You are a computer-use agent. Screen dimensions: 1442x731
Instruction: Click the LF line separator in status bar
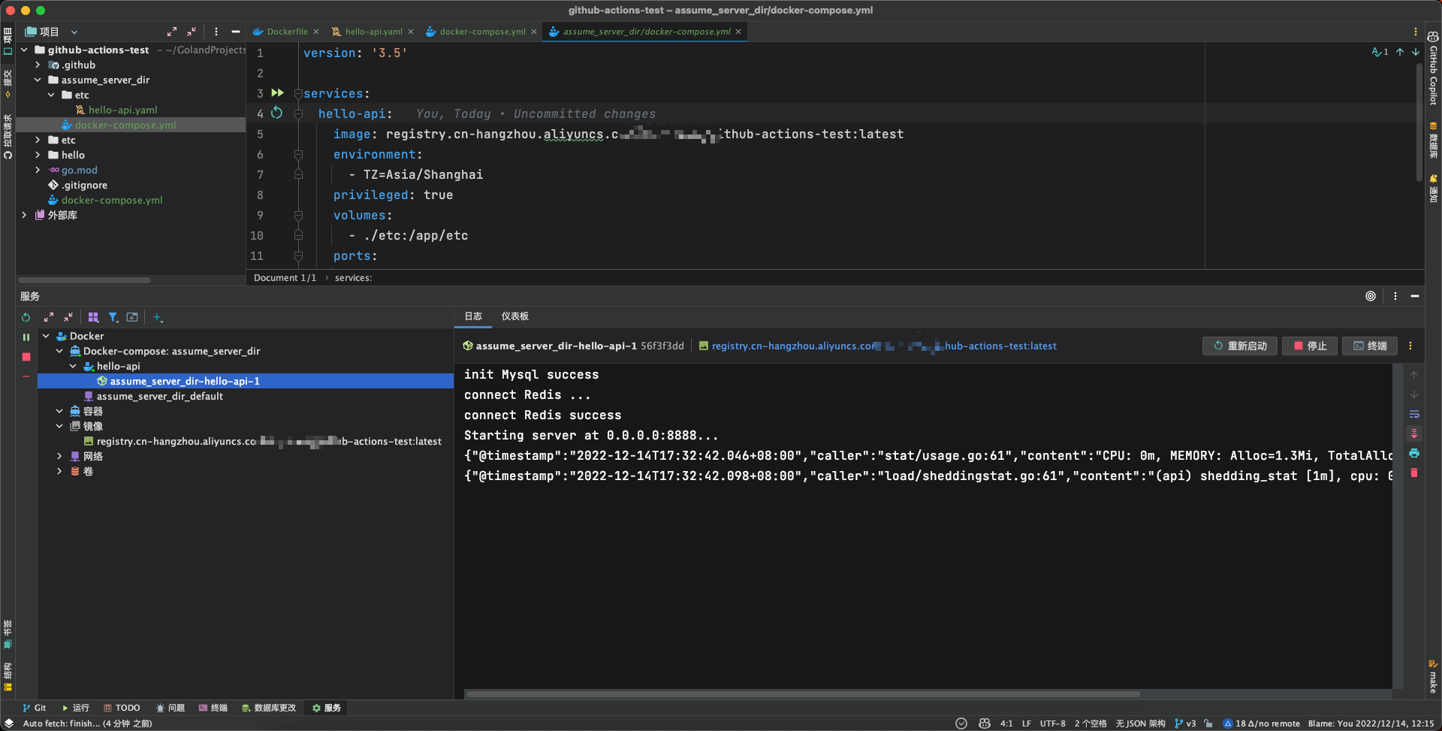(1026, 723)
